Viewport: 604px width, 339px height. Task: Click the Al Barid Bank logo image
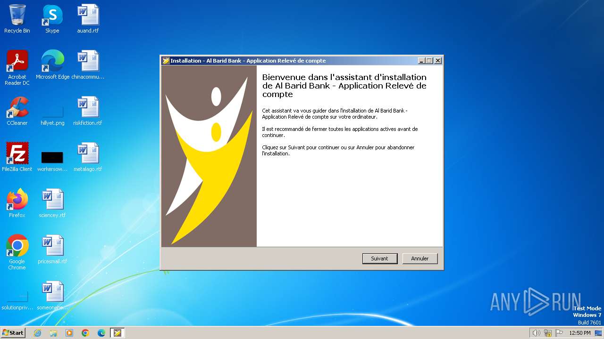tap(209, 156)
